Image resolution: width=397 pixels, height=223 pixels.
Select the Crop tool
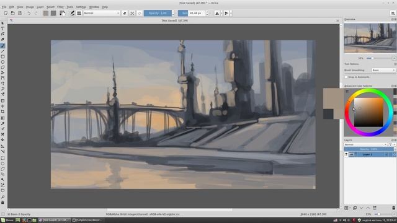coord(2,111)
